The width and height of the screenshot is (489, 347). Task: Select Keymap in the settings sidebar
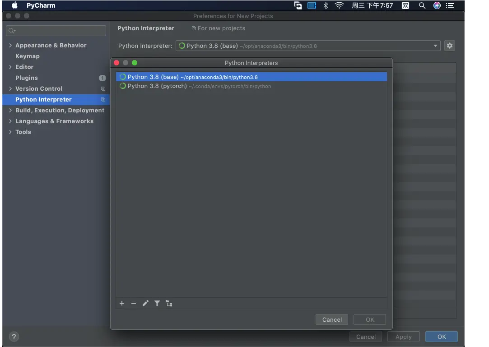pos(27,56)
